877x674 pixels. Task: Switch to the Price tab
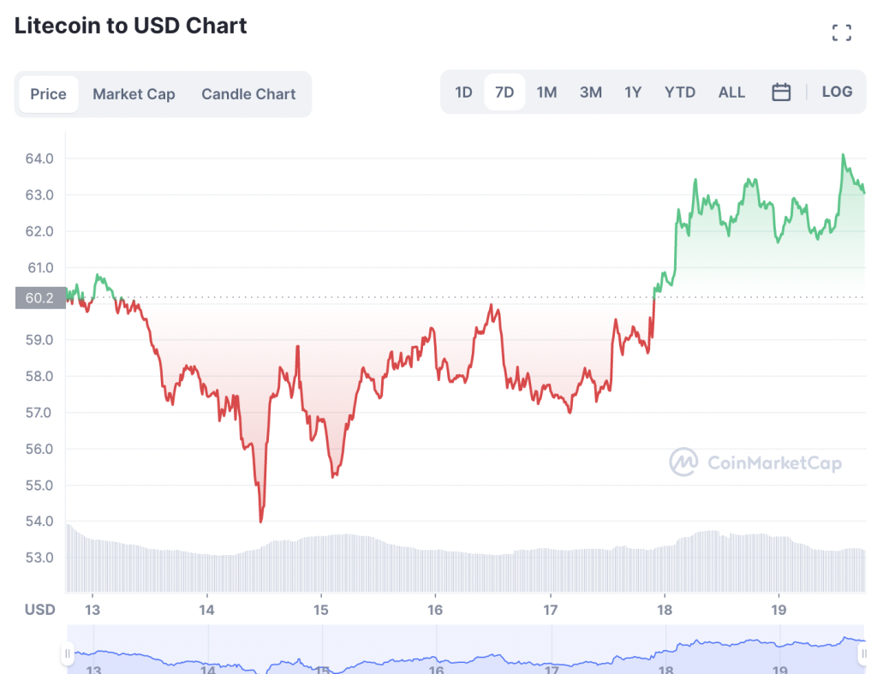coord(48,94)
